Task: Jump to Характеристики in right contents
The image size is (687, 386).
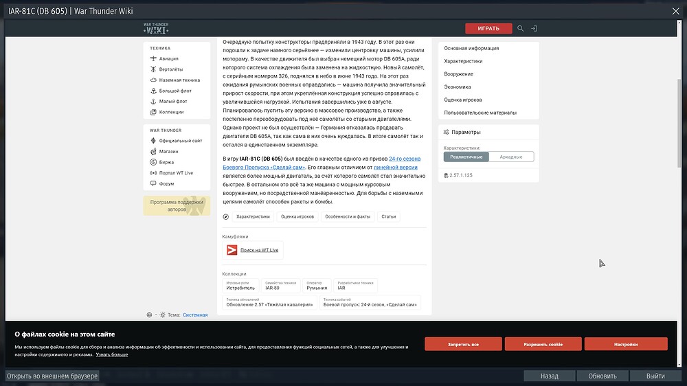Action: (463, 61)
